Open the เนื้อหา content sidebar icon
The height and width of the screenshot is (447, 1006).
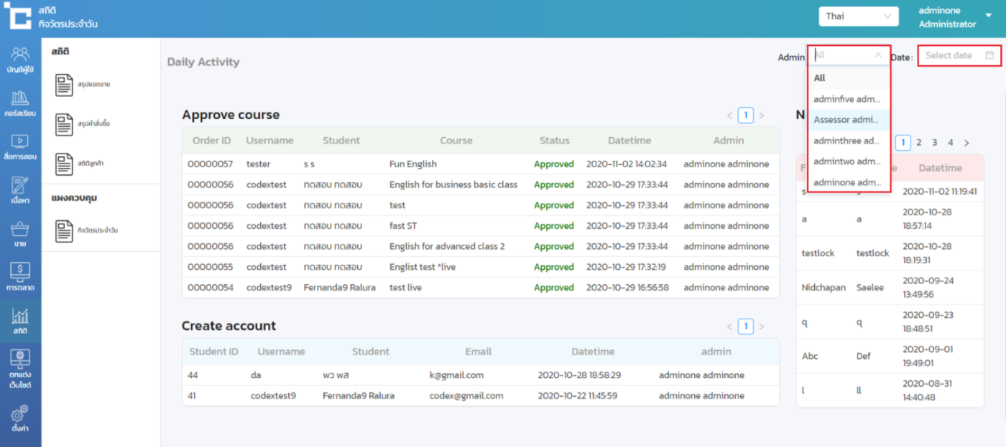[x=20, y=190]
